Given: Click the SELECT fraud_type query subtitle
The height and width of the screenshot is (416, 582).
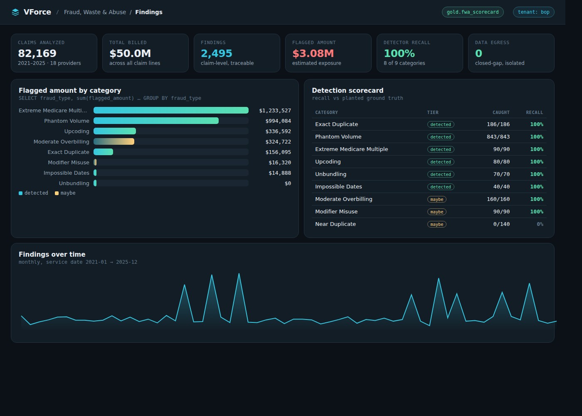Looking at the screenshot, I should point(110,98).
